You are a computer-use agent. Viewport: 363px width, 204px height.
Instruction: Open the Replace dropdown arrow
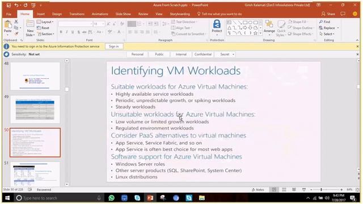click(338, 28)
